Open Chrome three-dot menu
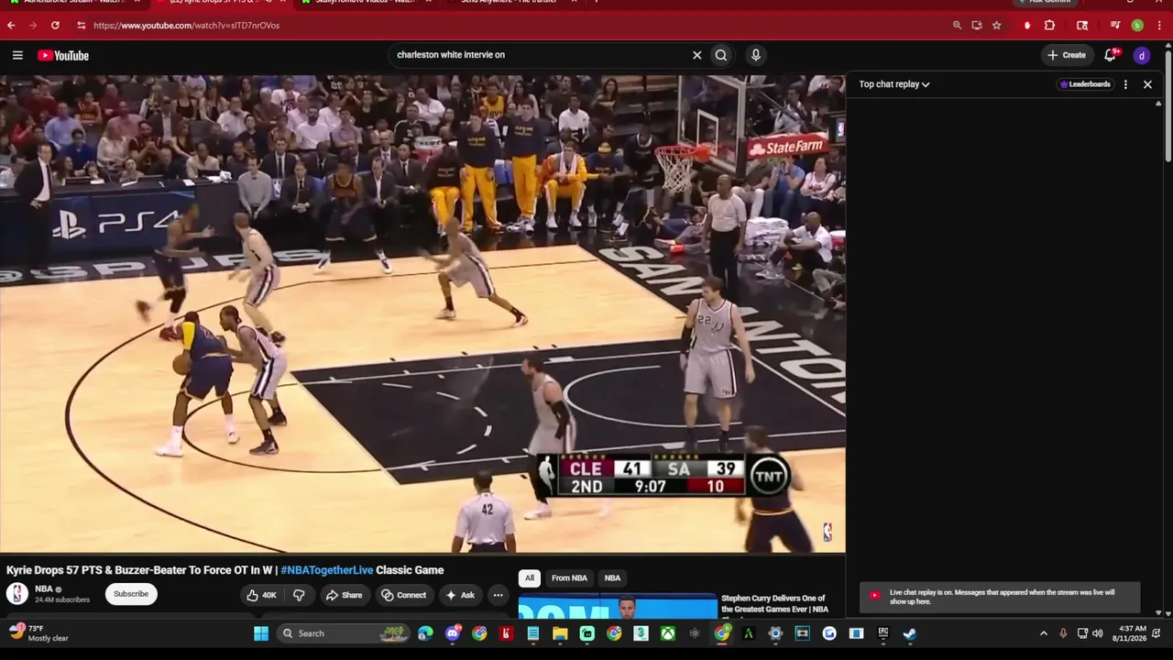This screenshot has width=1173, height=660. coord(1159,26)
